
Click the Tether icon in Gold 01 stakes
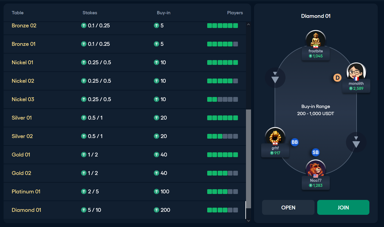point(84,155)
